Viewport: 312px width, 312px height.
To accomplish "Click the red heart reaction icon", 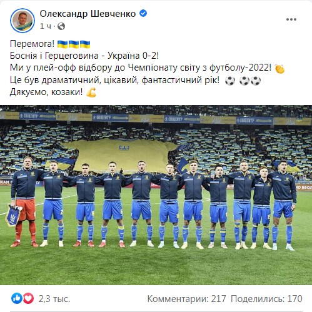I will coord(28,298).
